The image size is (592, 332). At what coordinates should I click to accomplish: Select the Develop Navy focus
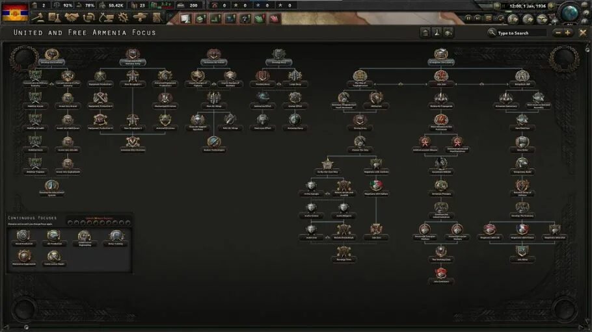coord(278,57)
